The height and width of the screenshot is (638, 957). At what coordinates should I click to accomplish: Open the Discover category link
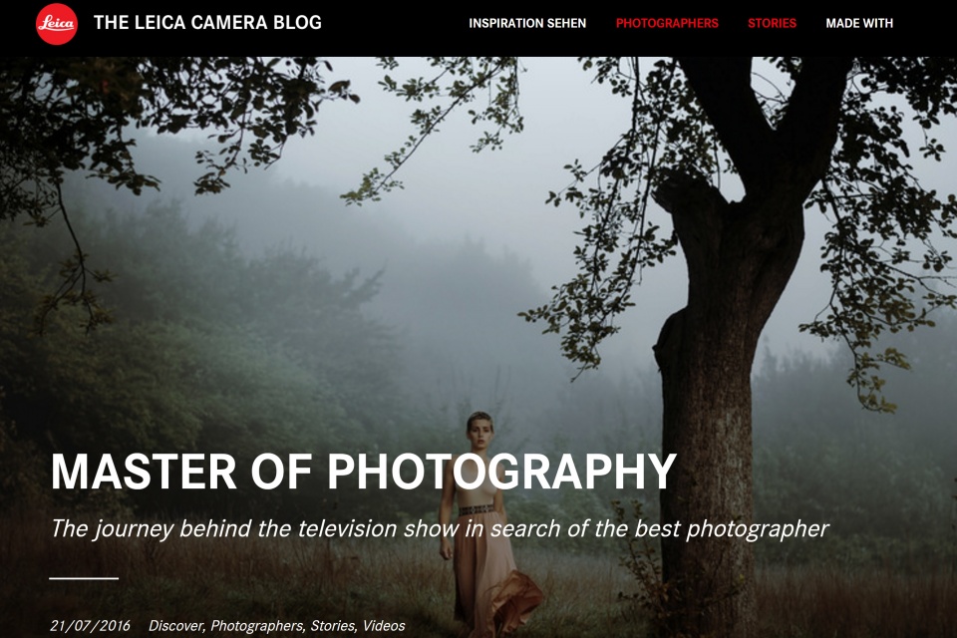pyautogui.click(x=175, y=626)
